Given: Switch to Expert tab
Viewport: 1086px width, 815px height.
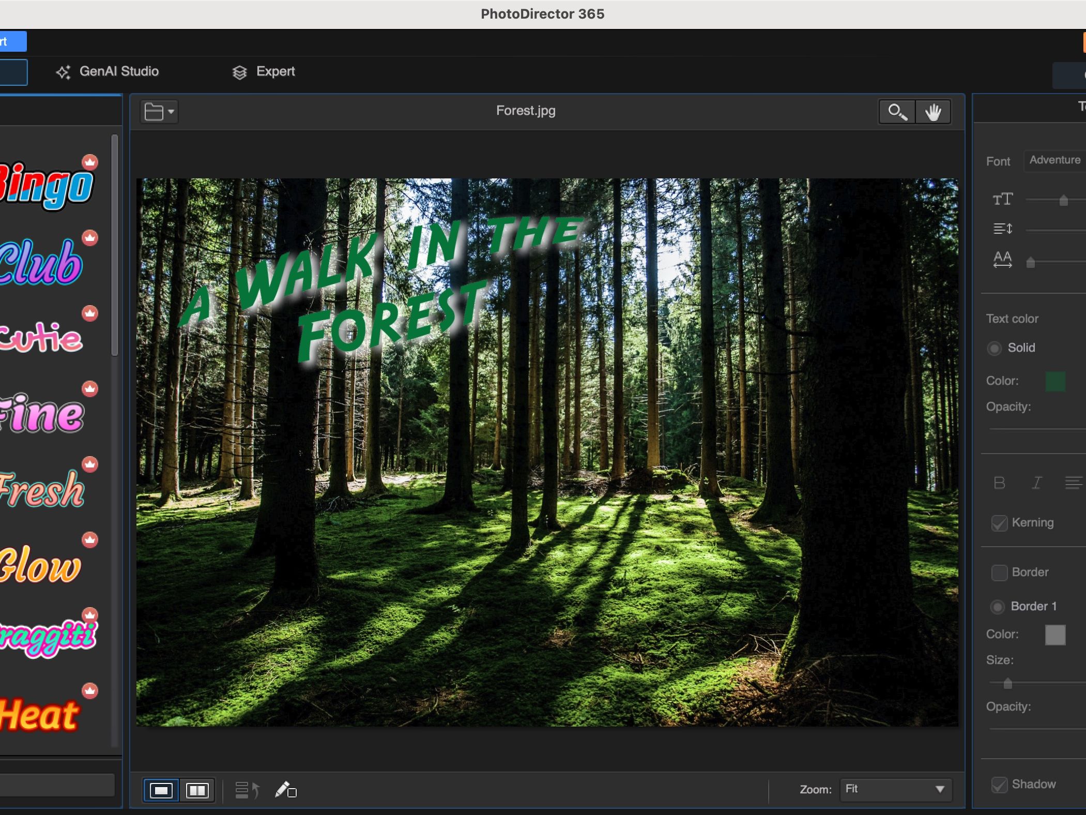Looking at the screenshot, I should click(264, 71).
